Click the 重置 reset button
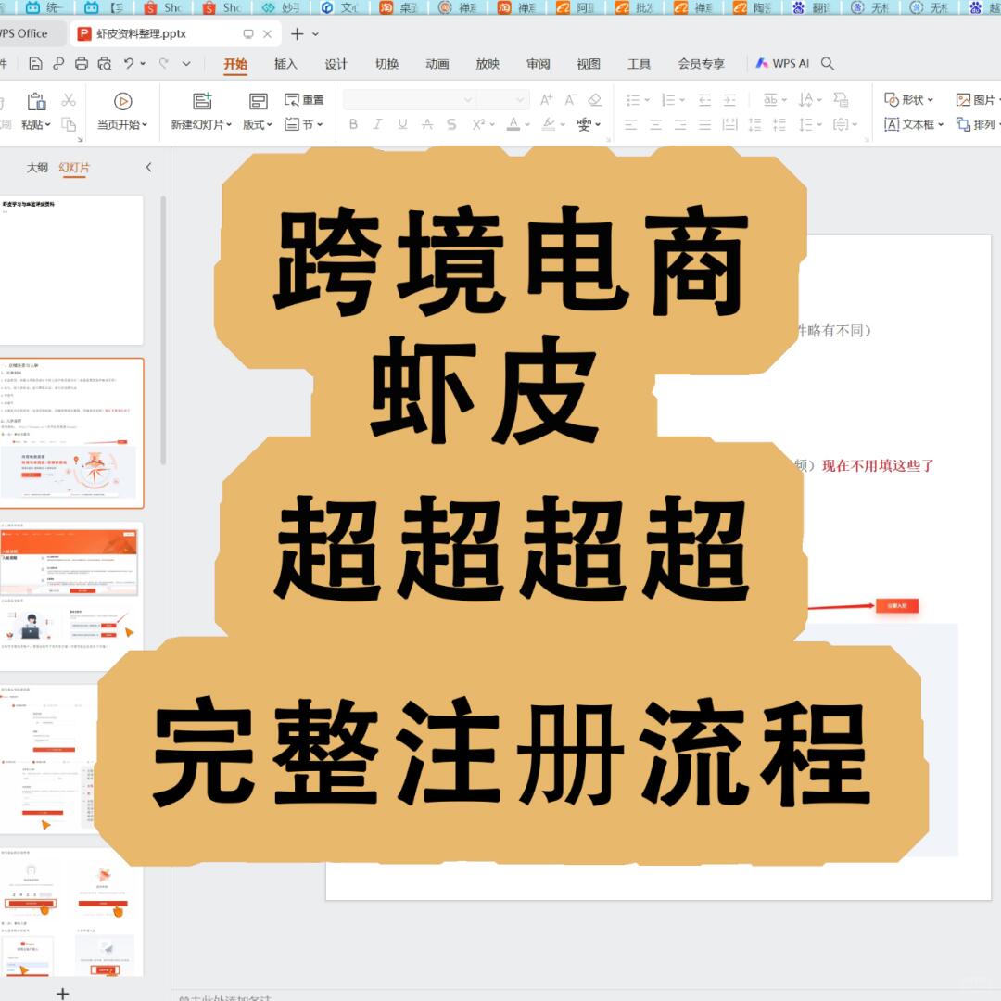Viewport: 1001px width, 1001px height. pyautogui.click(x=304, y=99)
